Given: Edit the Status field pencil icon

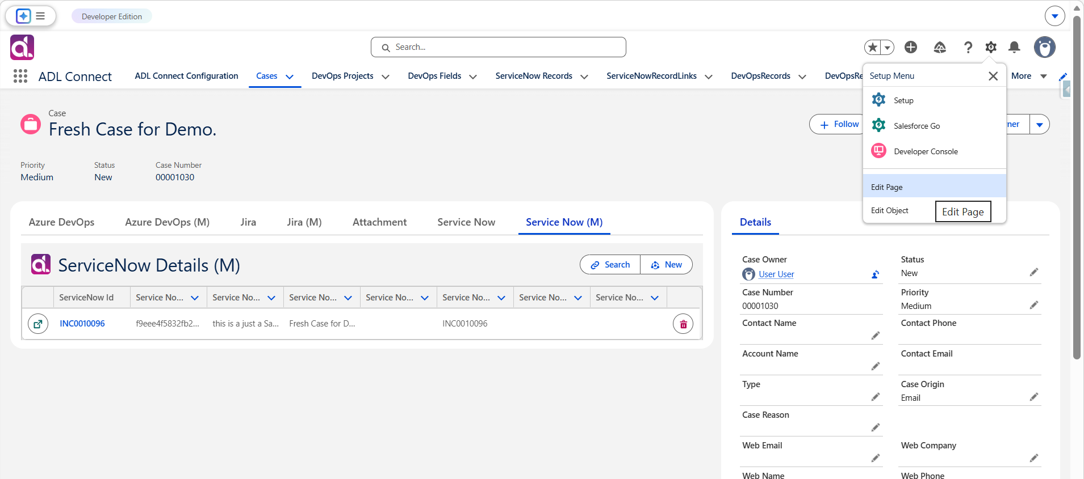Looking at the screenshot, I should tap(1034, 273).
